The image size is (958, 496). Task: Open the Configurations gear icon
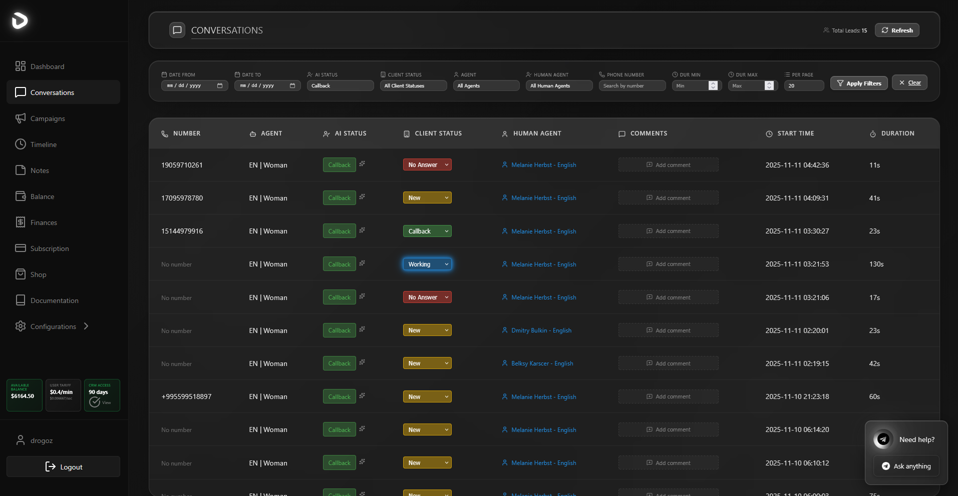[x=21, y=326]
